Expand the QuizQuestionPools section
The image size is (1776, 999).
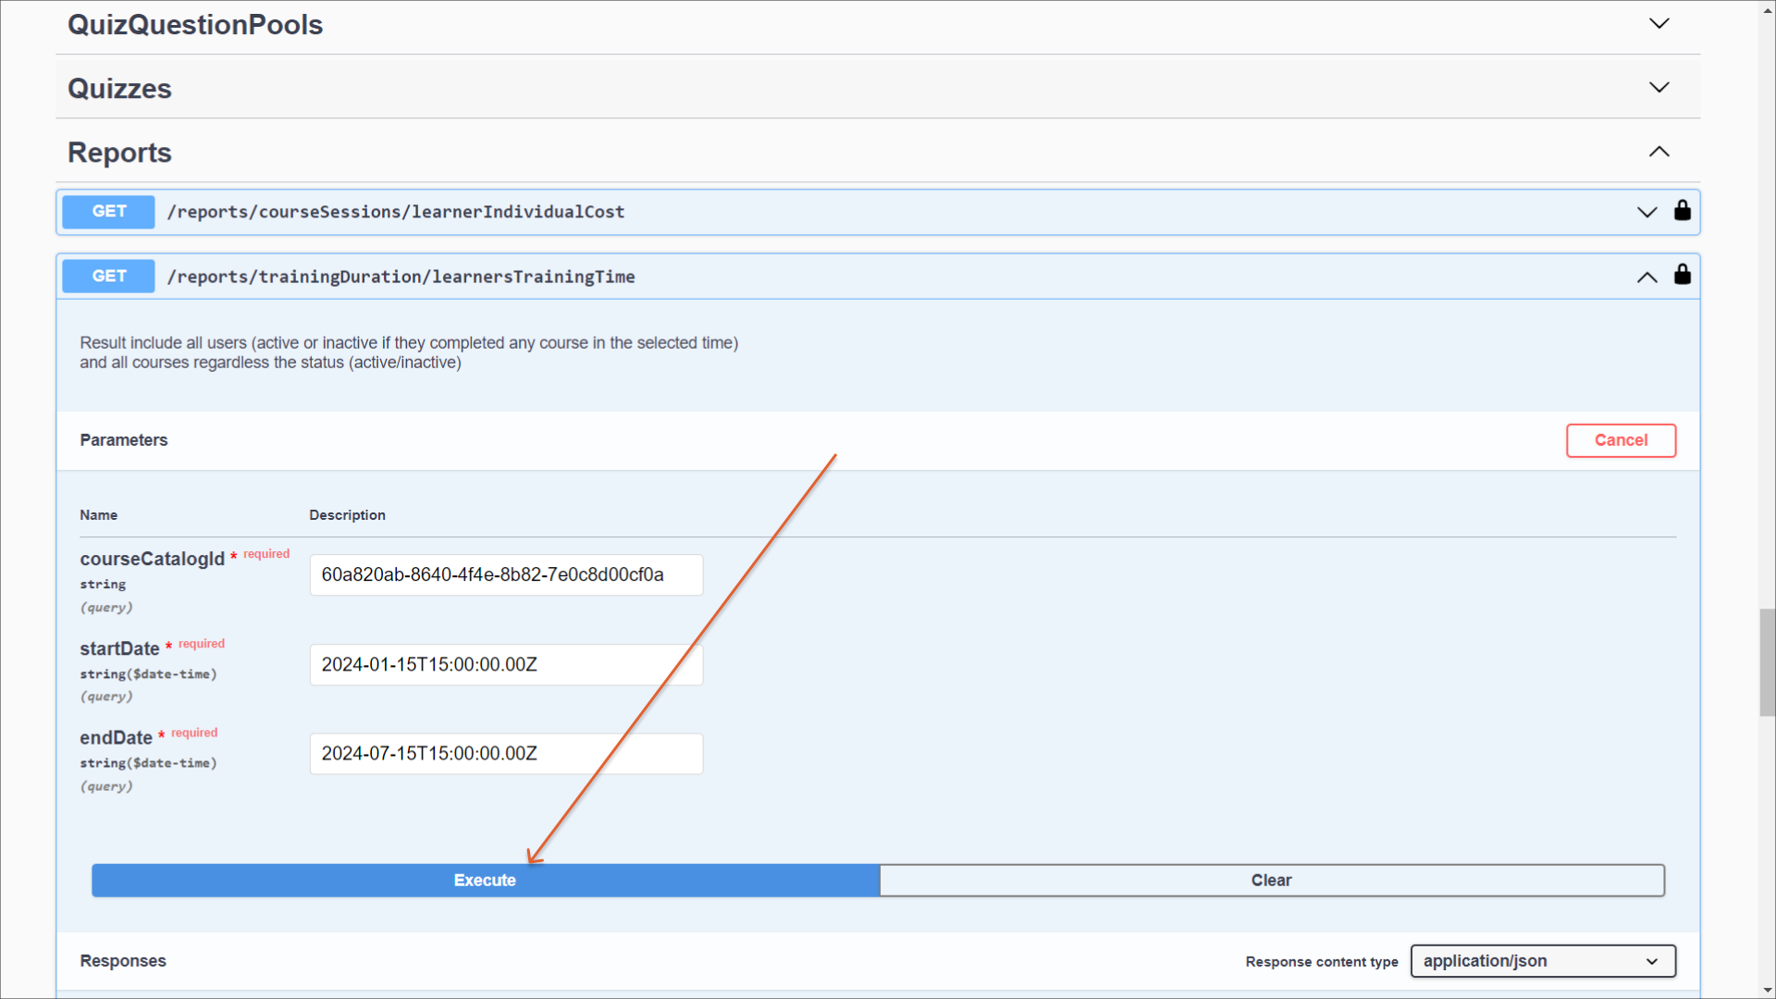tap(1659, 24)
